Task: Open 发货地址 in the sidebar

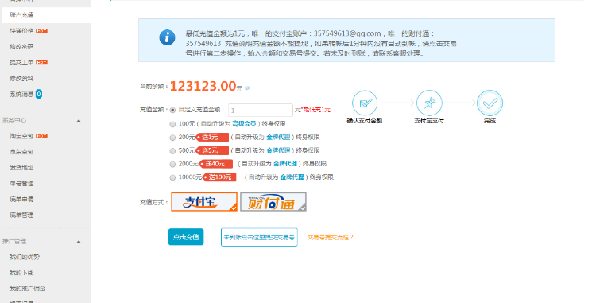Action: (x=21, y=168)
